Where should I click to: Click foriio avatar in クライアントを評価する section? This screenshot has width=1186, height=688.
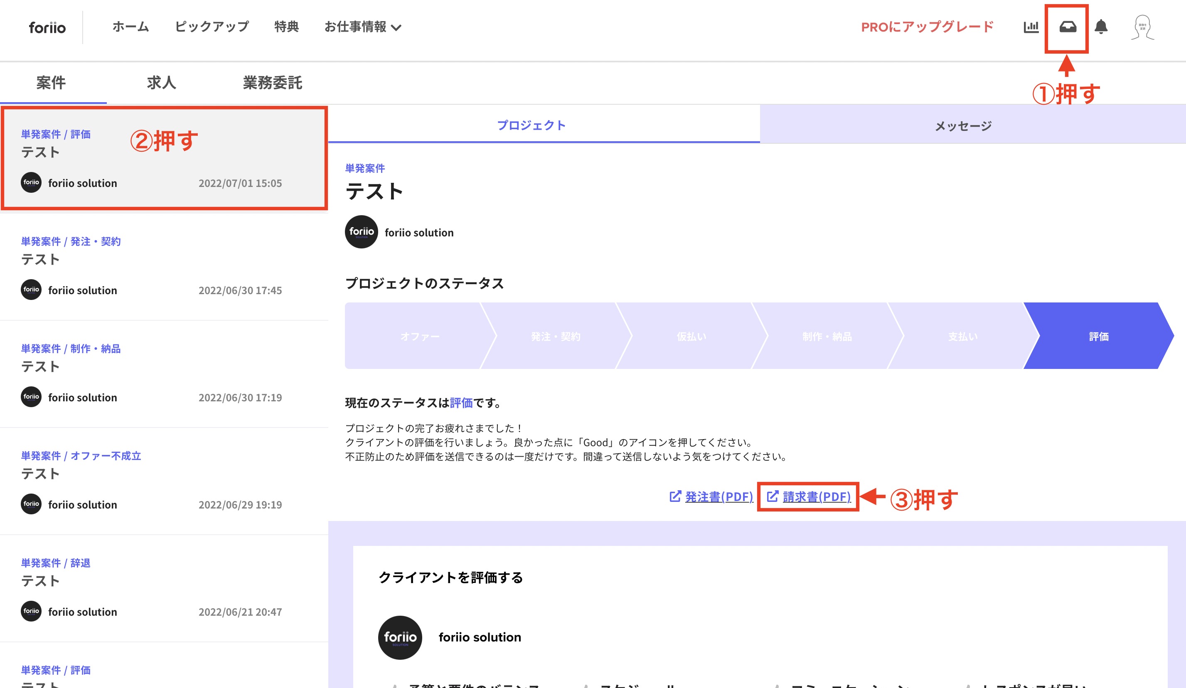coord(400,638)
